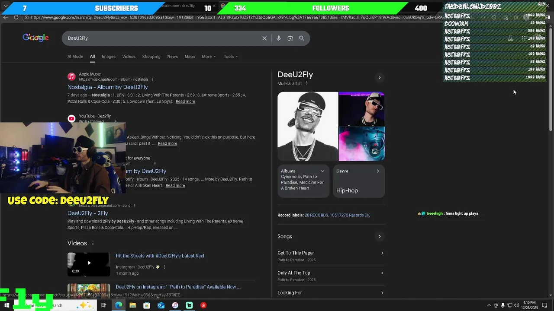554x311 pixels.
Task: Open options for the play.anghami.com result
Action: [x=135, y=206]
